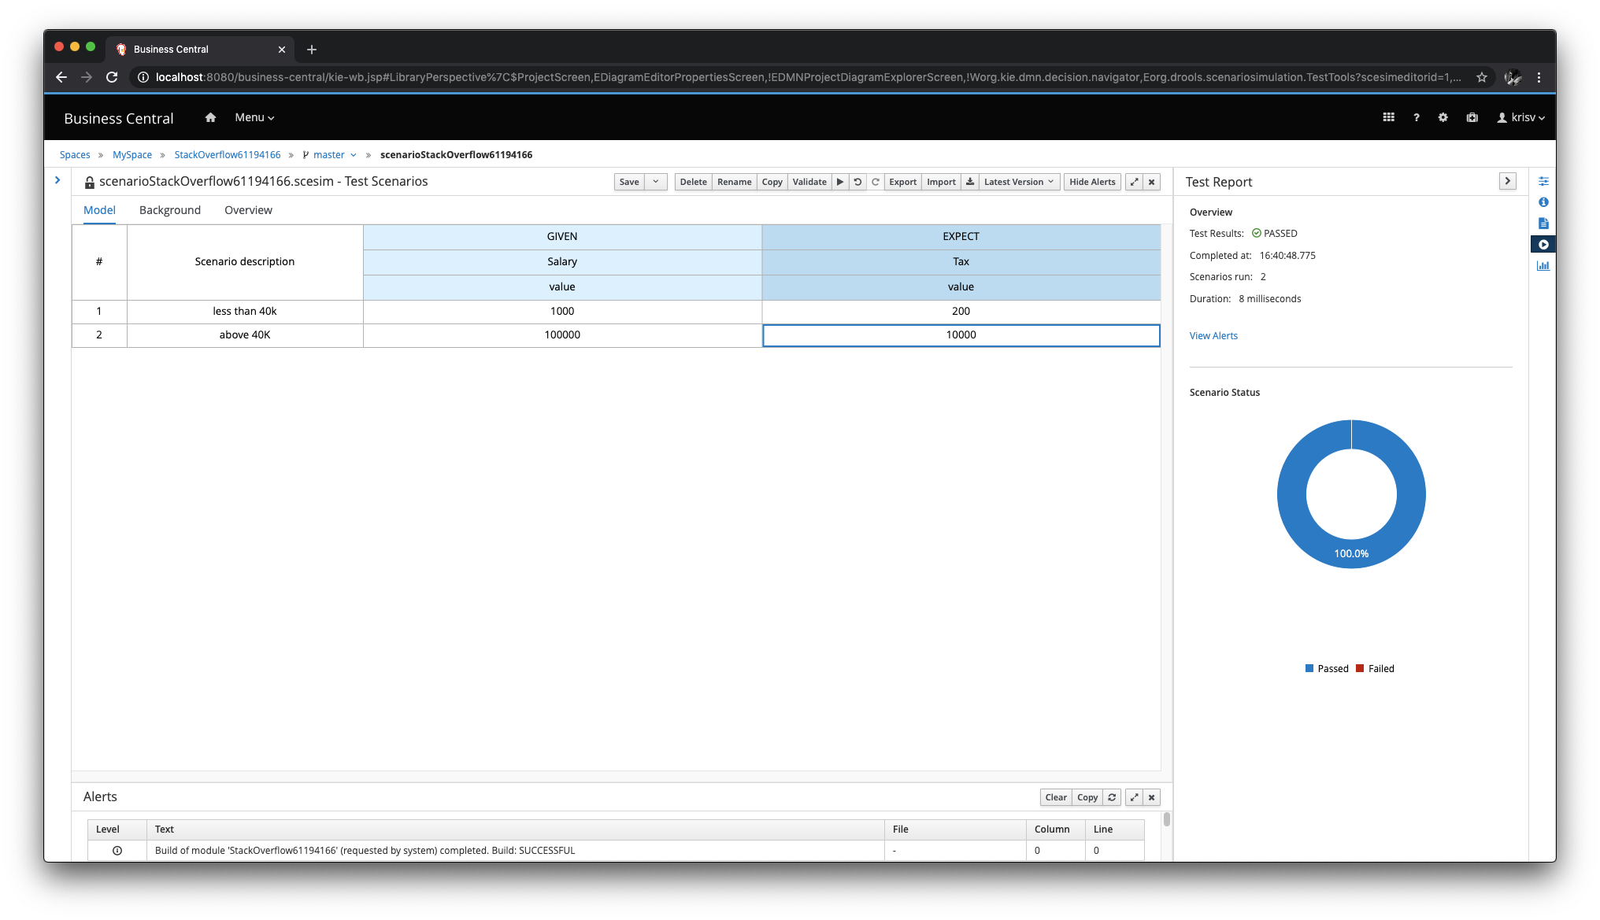Run the test scenario play button
Screen dimensions: 1600x920
pos(840,182)
